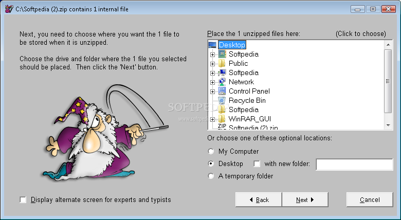This screenshot has height=220, width=401.
Task: Expand the Control Panel node
Action: [212, 91]
